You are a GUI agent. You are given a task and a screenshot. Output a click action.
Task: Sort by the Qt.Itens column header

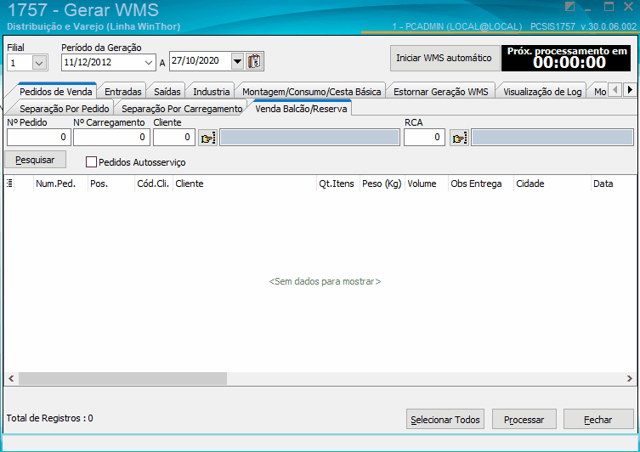point(338,184)
